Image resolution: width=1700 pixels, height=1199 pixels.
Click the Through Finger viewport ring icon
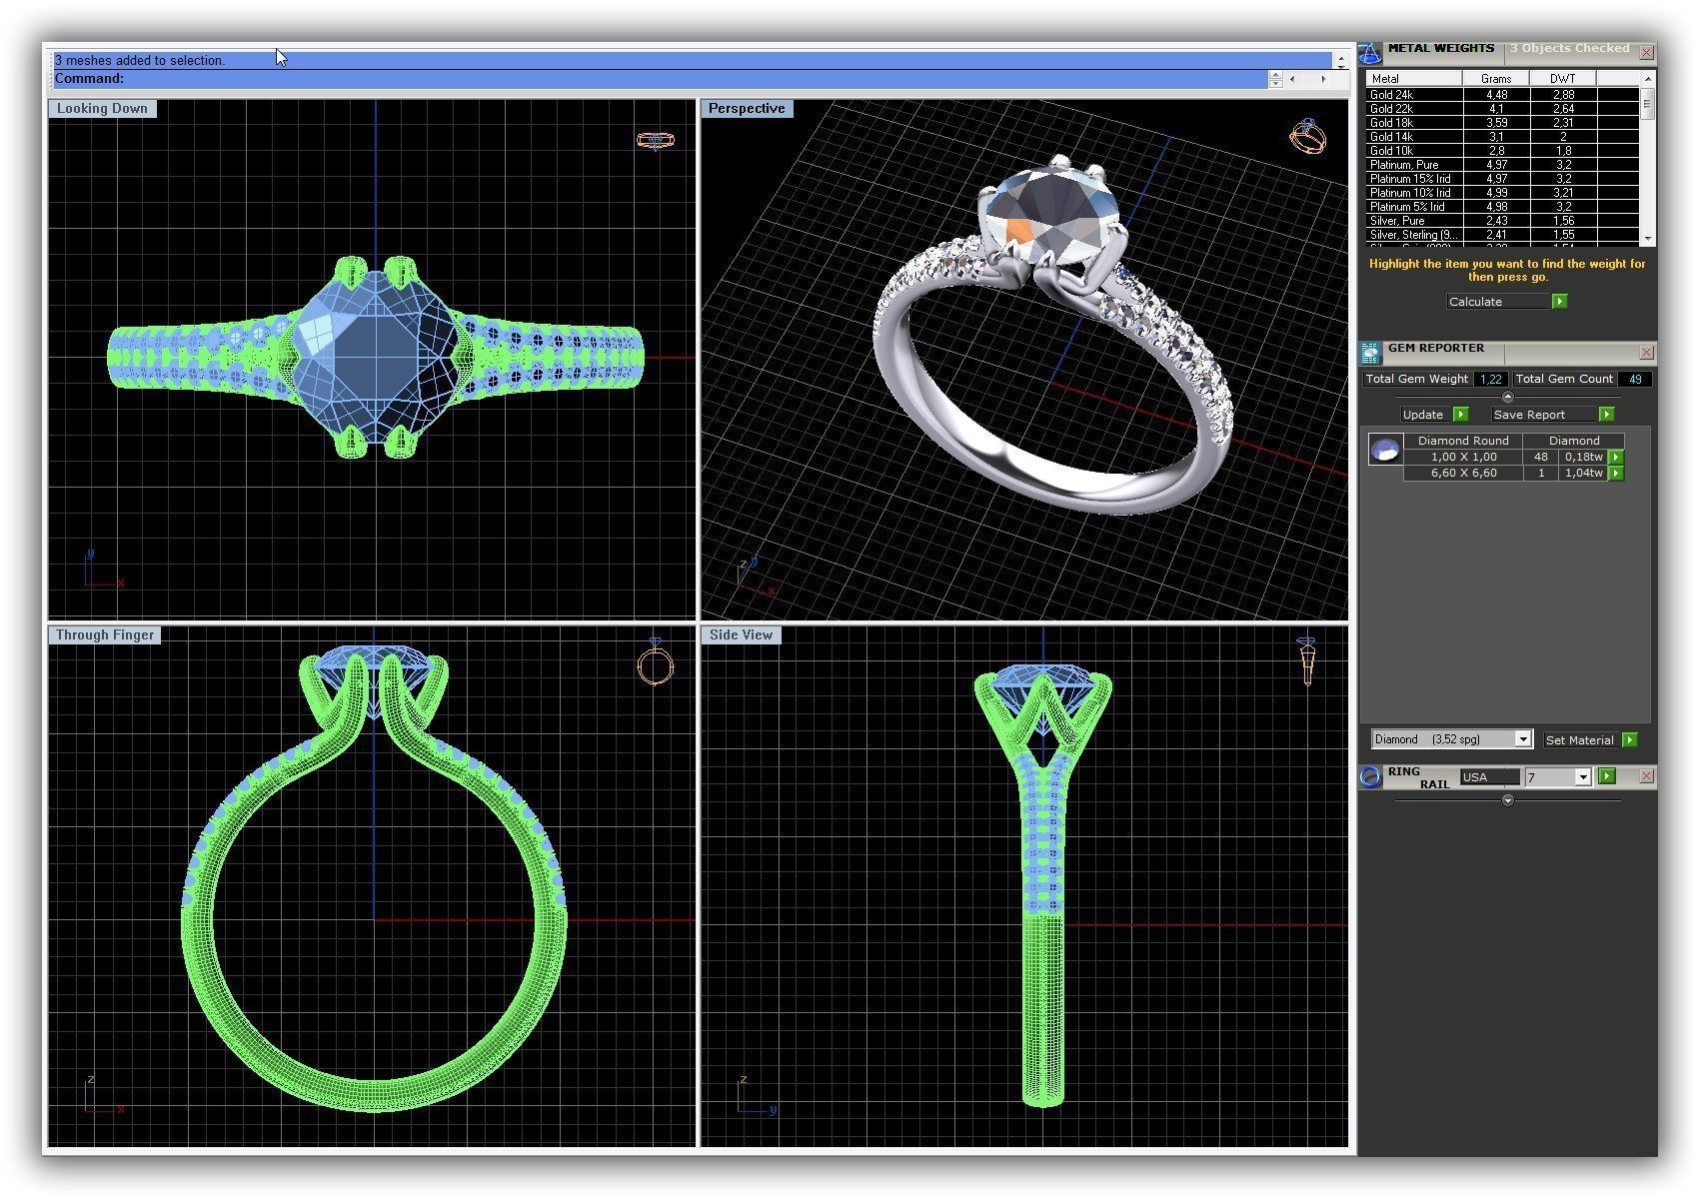(x=656, y=661)
